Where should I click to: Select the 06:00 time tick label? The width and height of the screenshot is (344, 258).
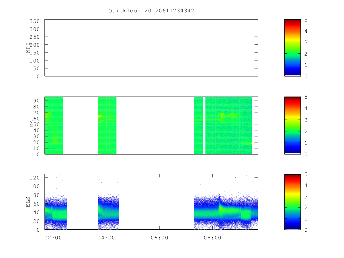tap(159, 238)
